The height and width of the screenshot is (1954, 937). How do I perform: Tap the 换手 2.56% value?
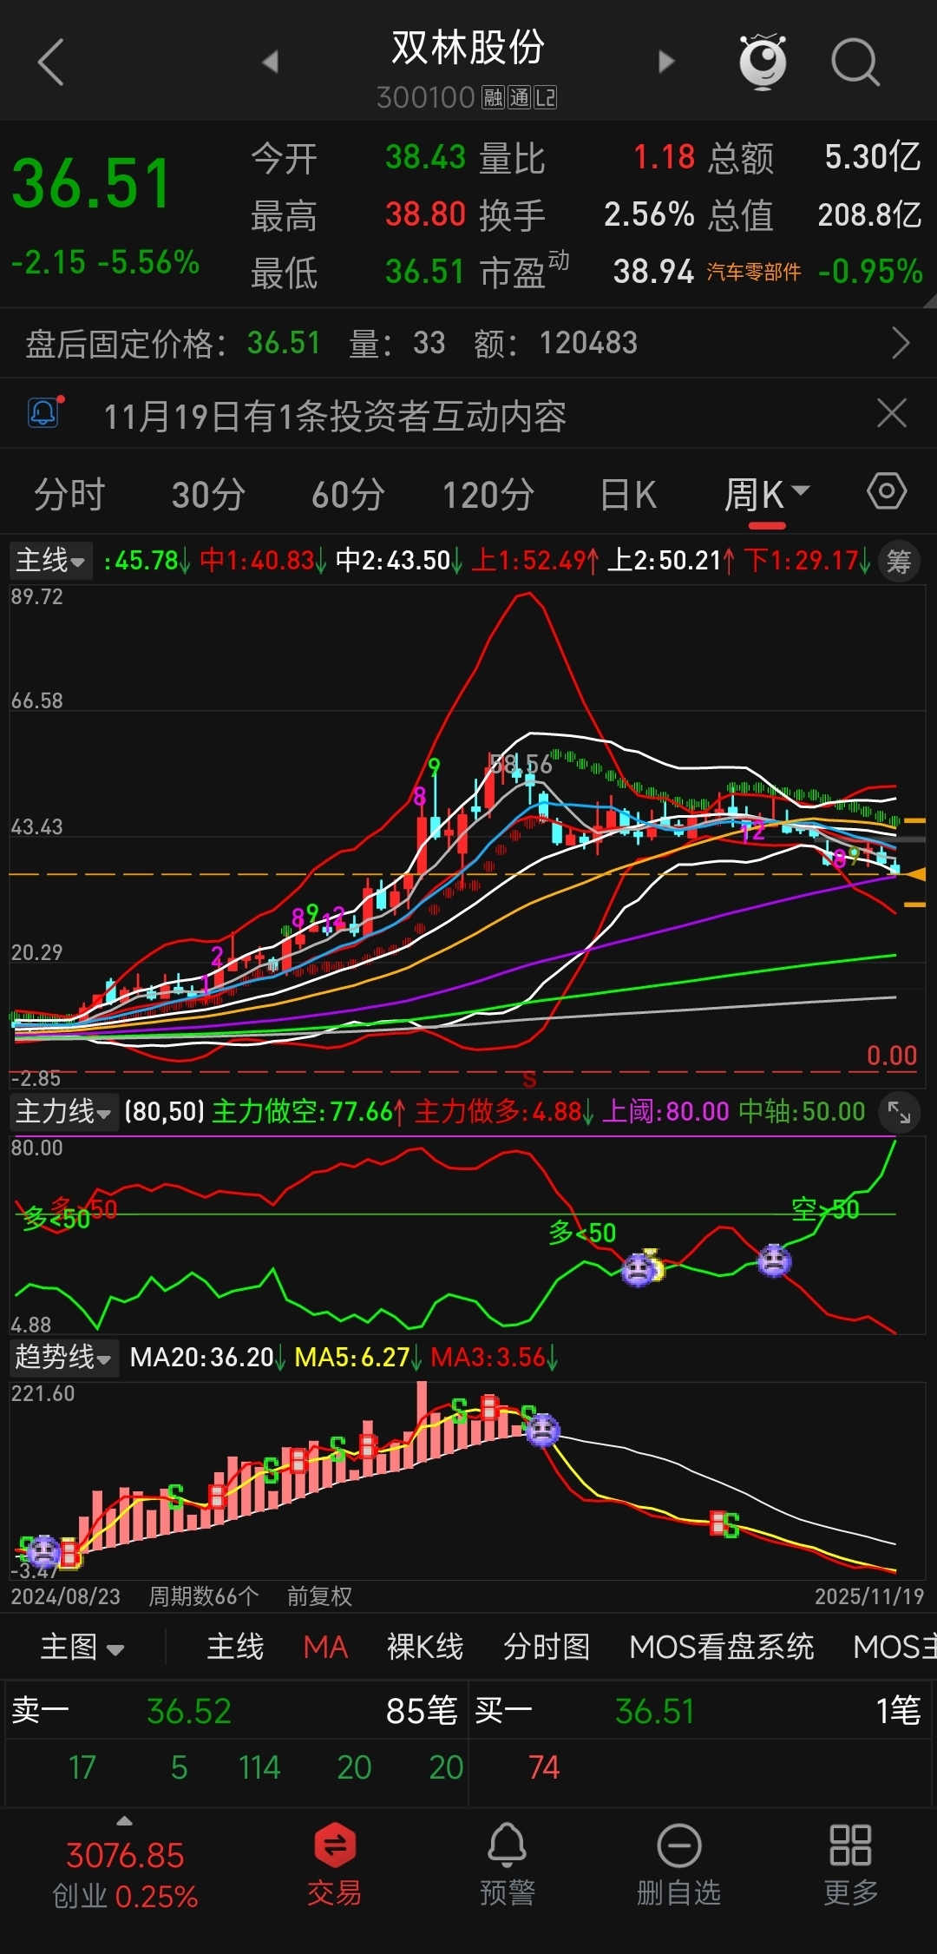point(649,214)
